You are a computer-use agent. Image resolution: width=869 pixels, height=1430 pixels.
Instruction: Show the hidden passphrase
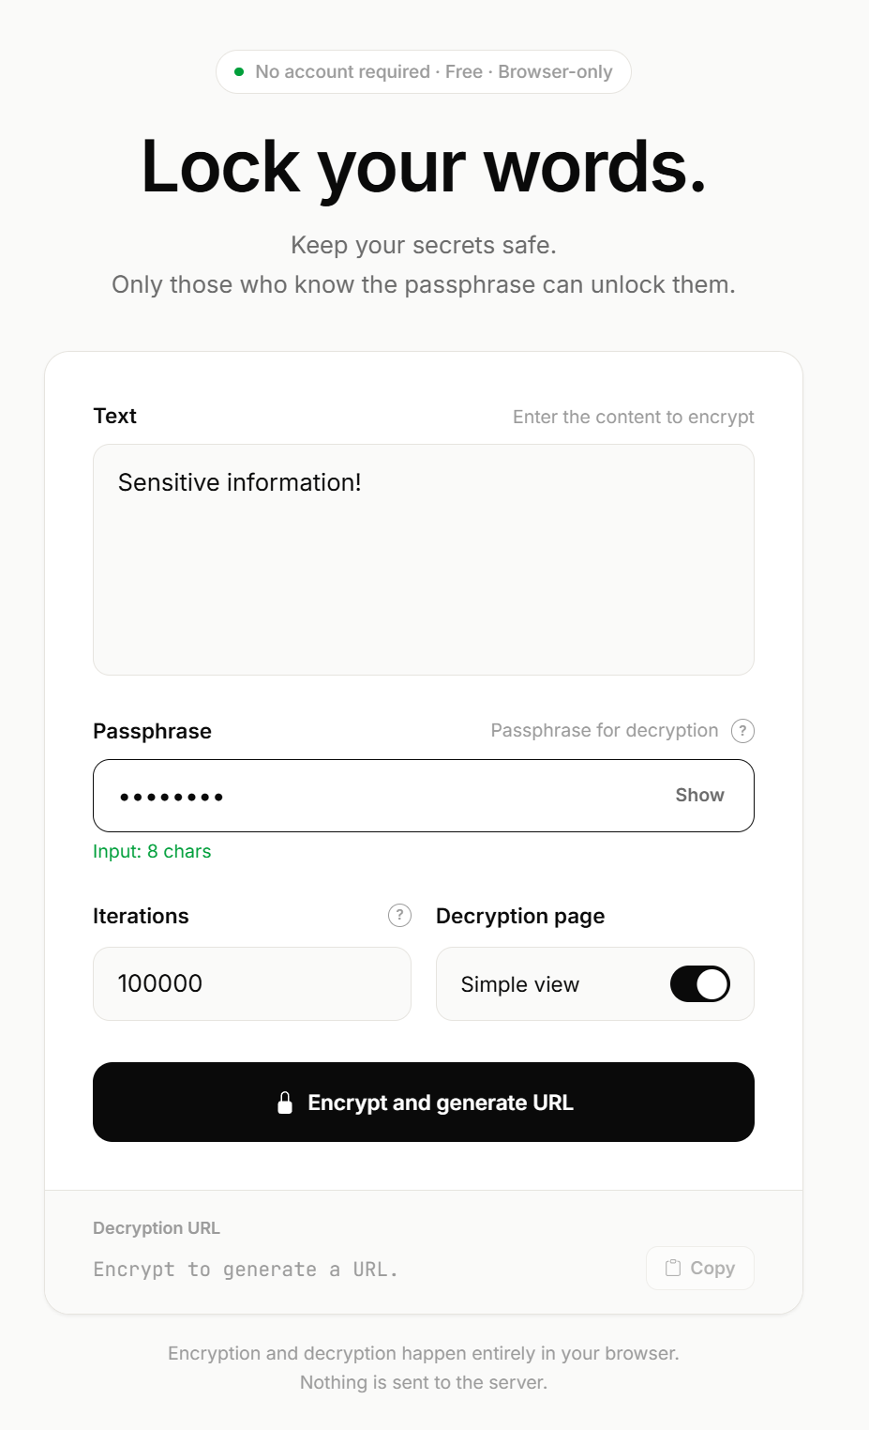coord(699,795)
